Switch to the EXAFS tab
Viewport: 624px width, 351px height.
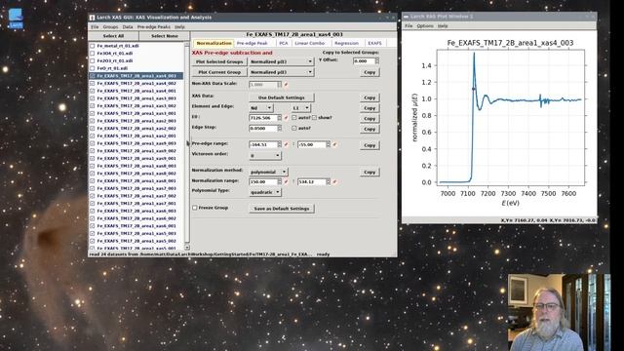(374, 43)
